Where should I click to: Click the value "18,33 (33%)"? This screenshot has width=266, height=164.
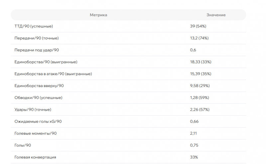click(x=200, y=62)
